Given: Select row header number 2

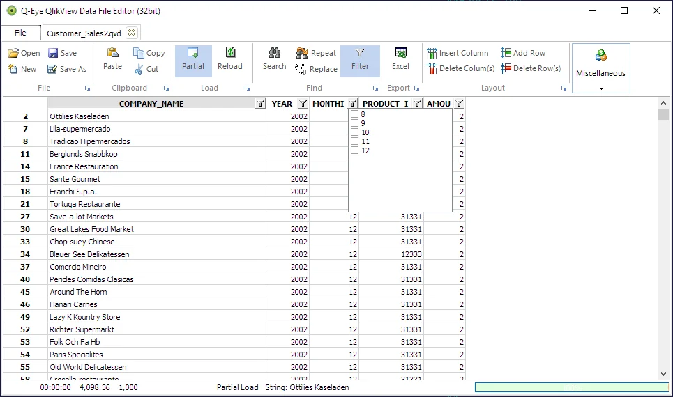Looking at the screenshot, I should (x=25, y=116).
